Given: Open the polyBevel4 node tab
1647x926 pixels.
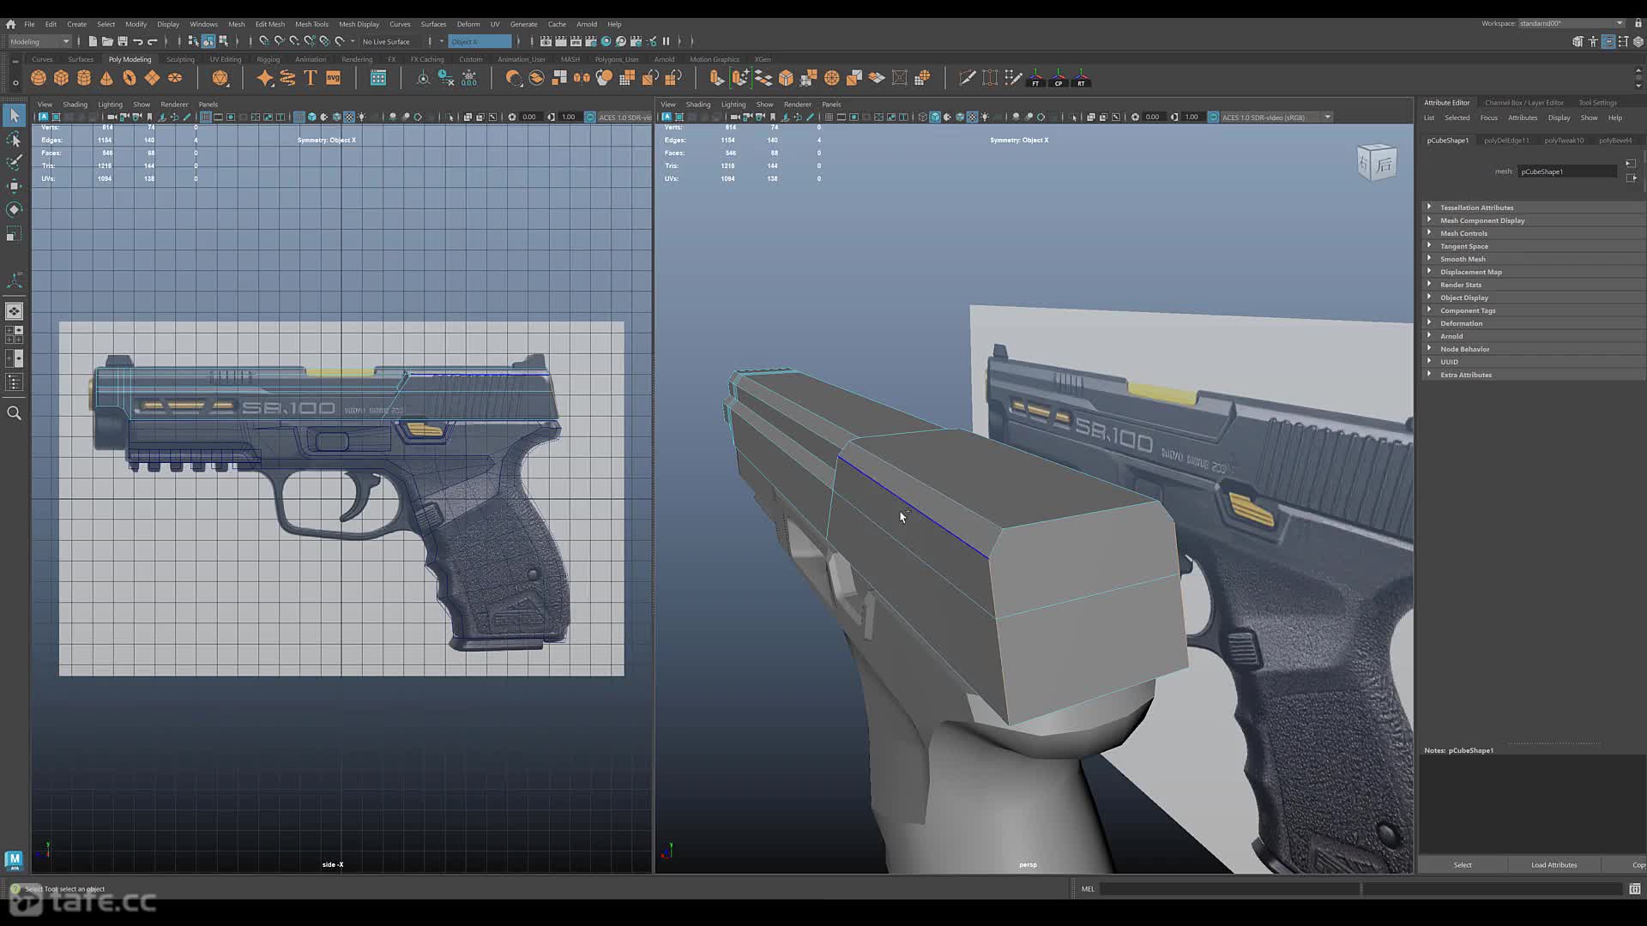Looking at the screenshot, I should [x=1615, y=140].
